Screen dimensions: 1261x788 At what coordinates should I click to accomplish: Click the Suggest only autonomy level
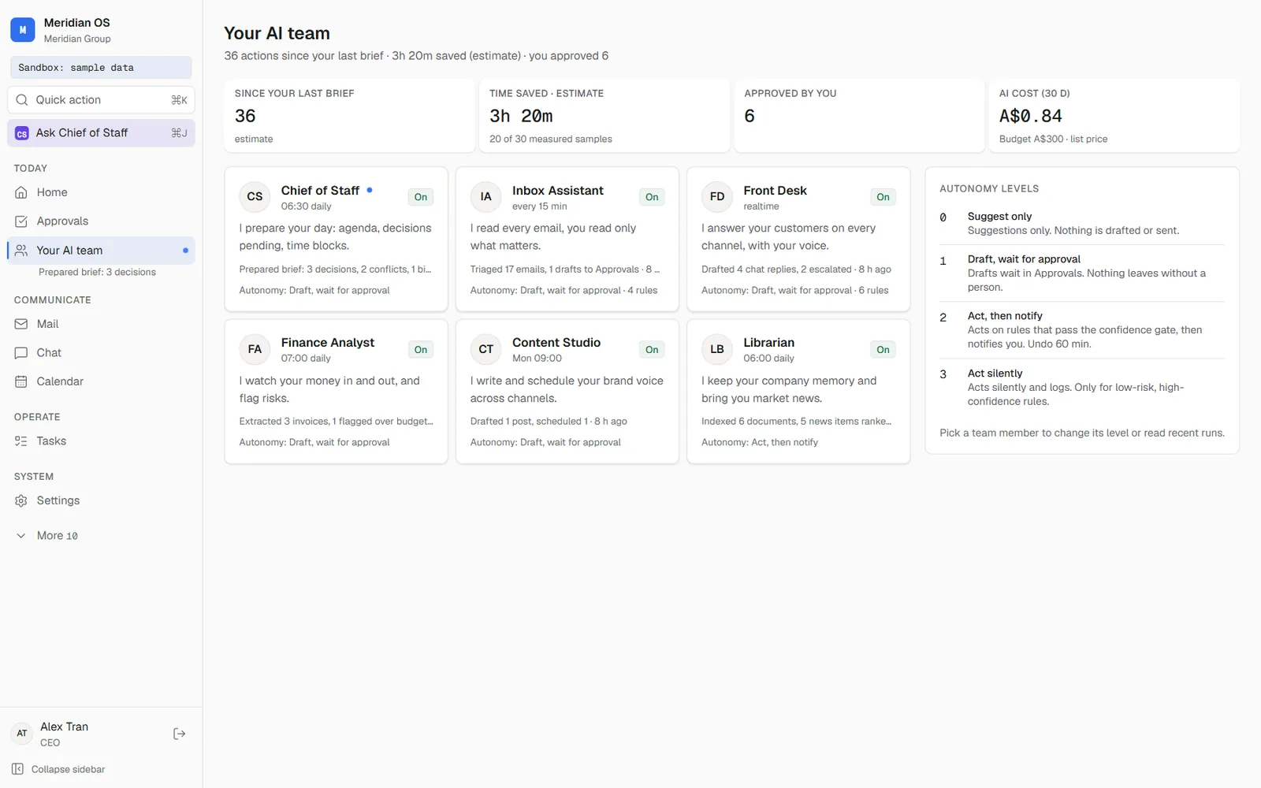click(x=1082, y=224)
